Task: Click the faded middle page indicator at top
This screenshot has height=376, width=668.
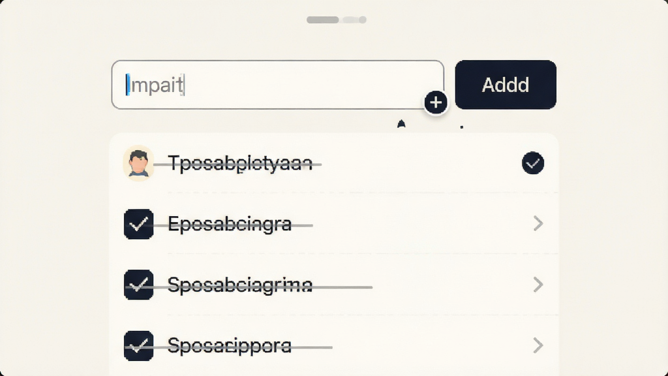Action: pos(351,20)
